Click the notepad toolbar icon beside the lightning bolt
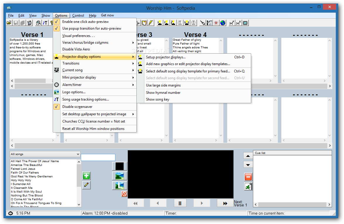Viewport: 344px width, 224px height. coord(144,23)
